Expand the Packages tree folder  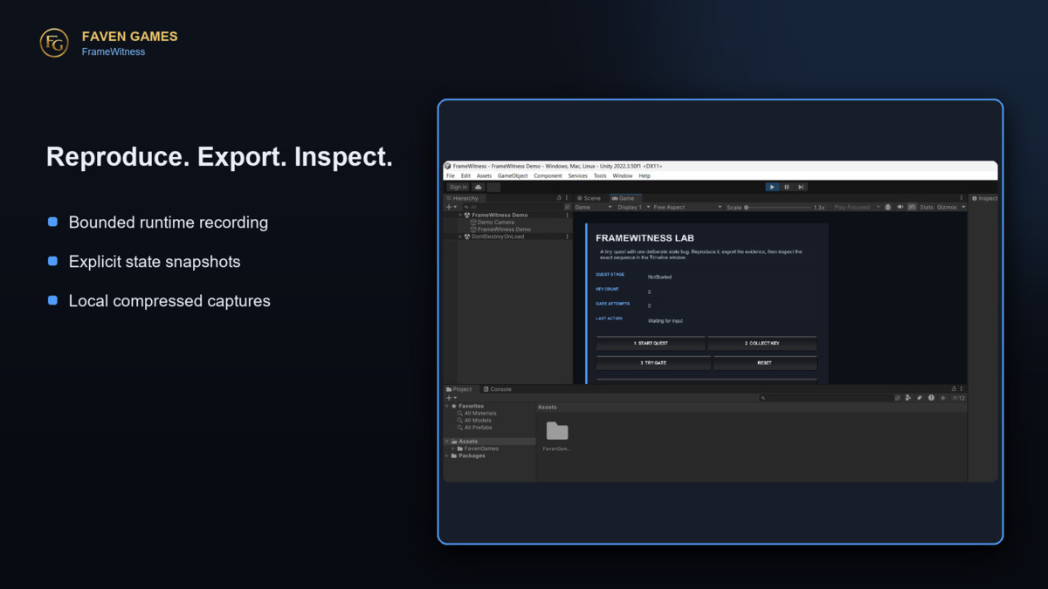(x=447, y=455)
